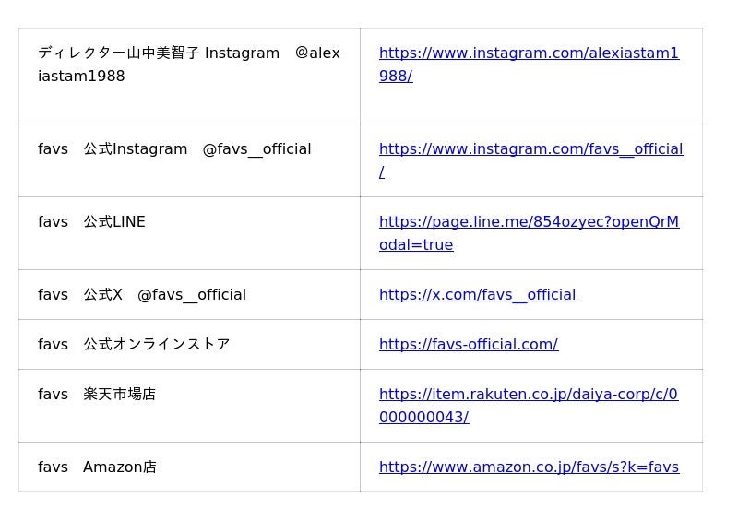Open the item.rakuten.co.jp shop link
Screen dimensions: 738x520
coord(528,395)
